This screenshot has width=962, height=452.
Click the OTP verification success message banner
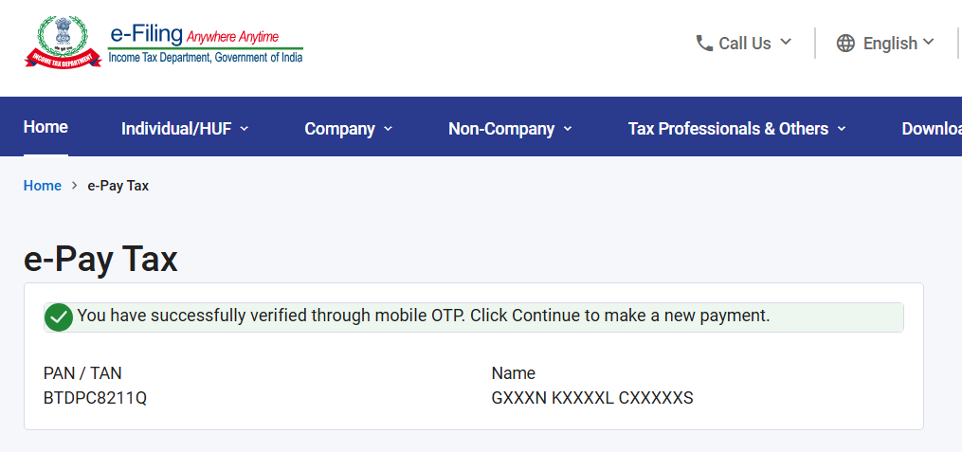(474, 317)
